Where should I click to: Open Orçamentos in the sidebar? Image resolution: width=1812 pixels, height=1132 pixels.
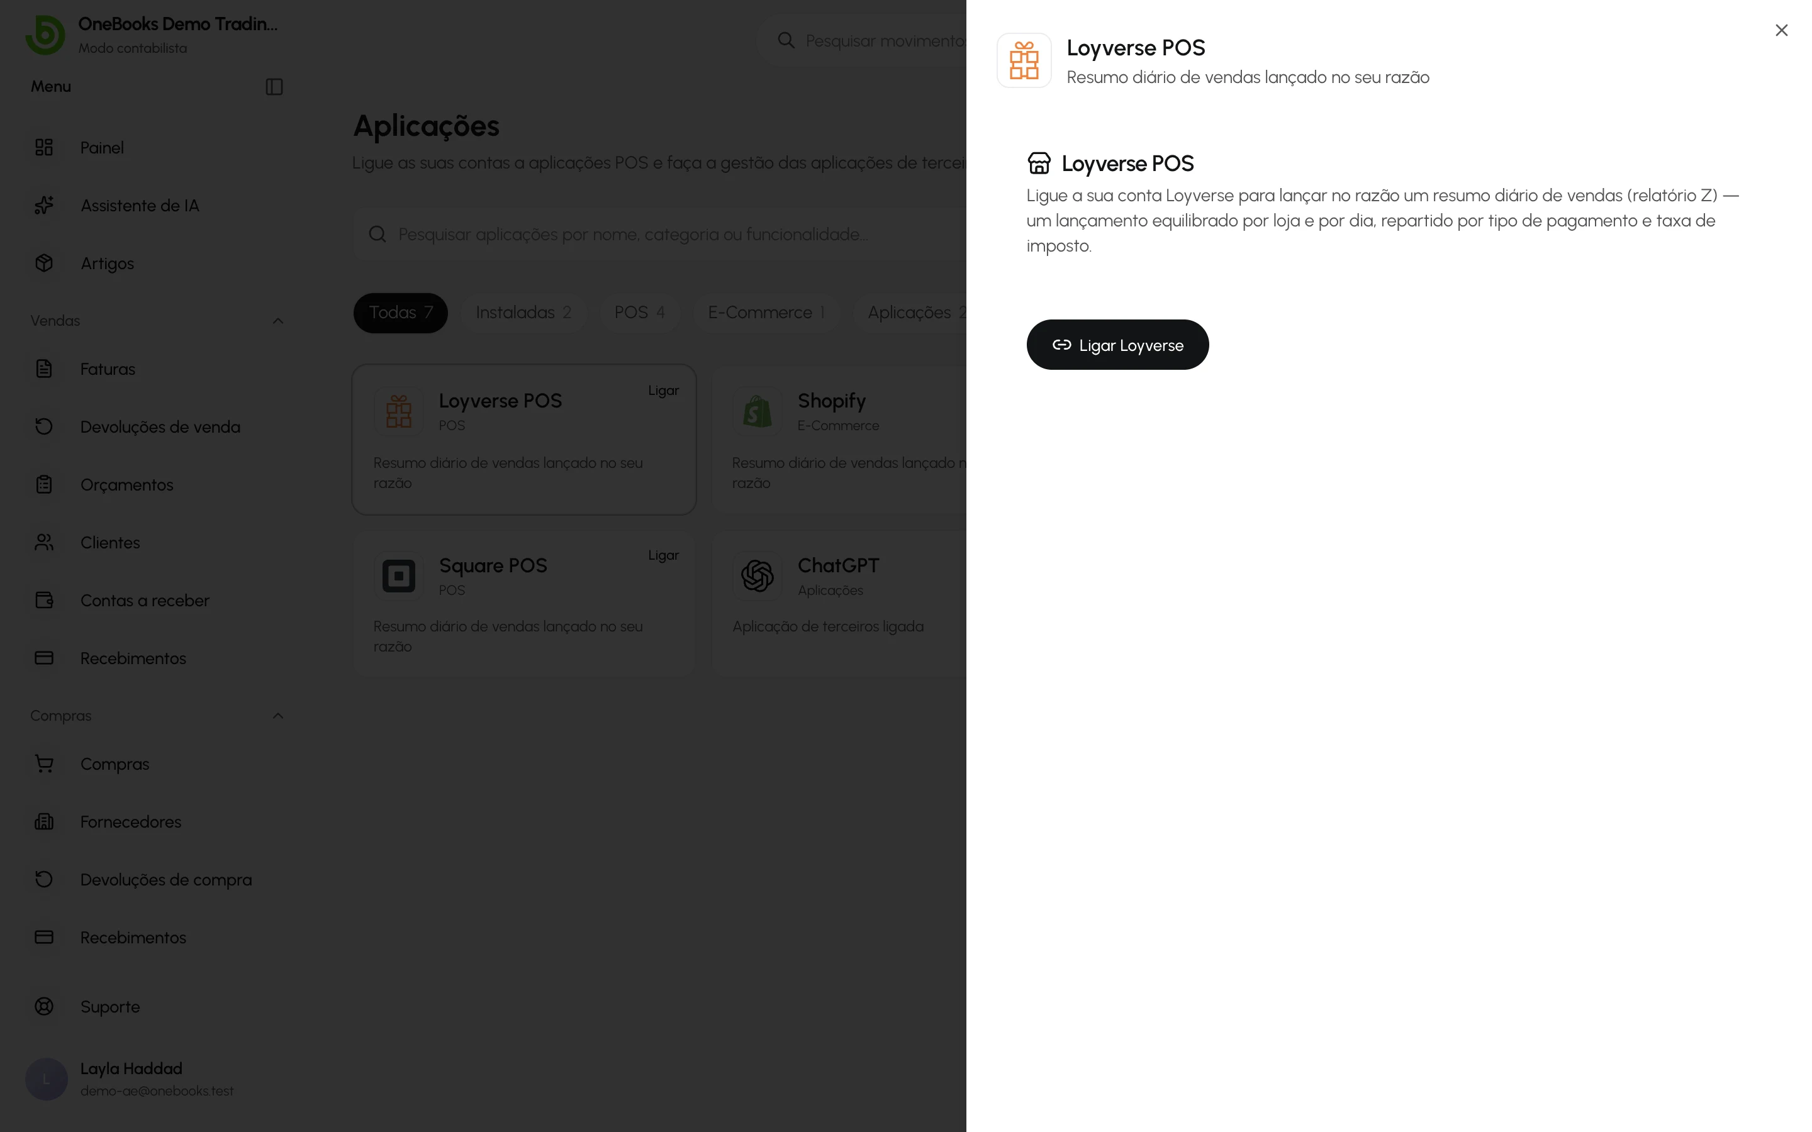point(126,485)
